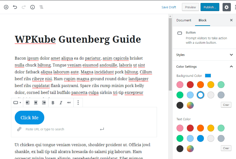
Task: Open the content structure info icon
Action: 32,7
